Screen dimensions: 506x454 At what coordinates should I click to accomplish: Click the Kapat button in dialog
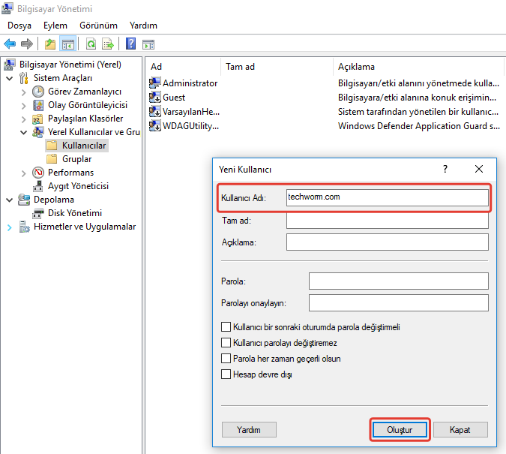[x=460, y=430]
